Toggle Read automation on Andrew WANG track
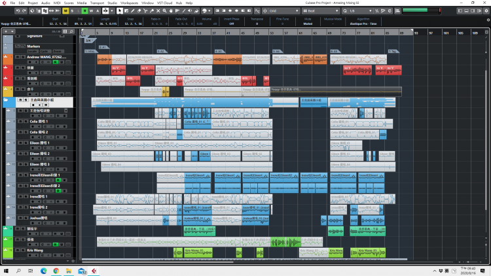Screen dimensions: 491x276 (x=56, y=62)
